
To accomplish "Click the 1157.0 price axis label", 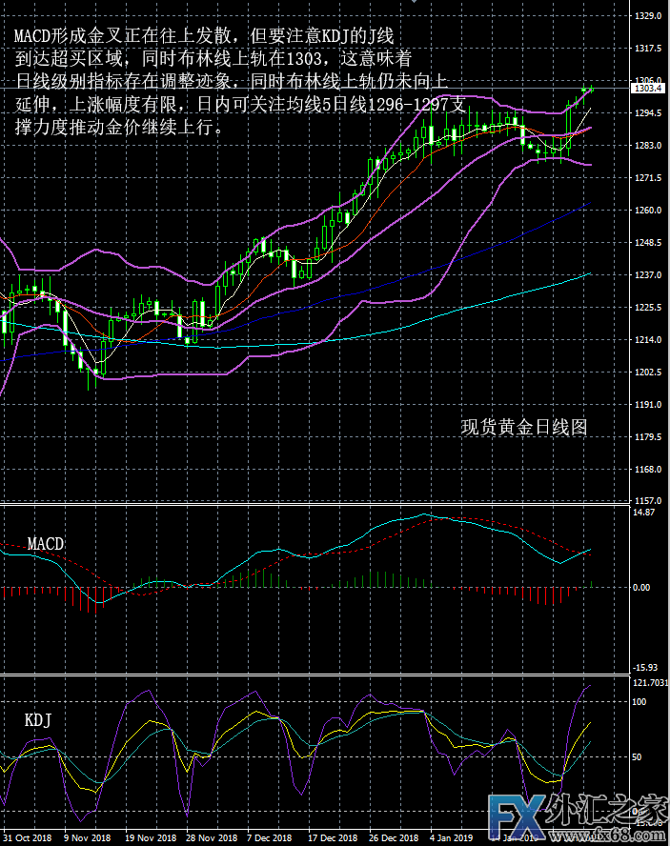I will pos(649,501).
